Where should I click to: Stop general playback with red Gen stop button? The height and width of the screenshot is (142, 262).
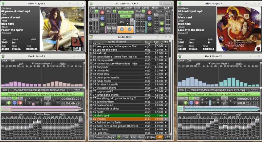[x=102, y=12]
